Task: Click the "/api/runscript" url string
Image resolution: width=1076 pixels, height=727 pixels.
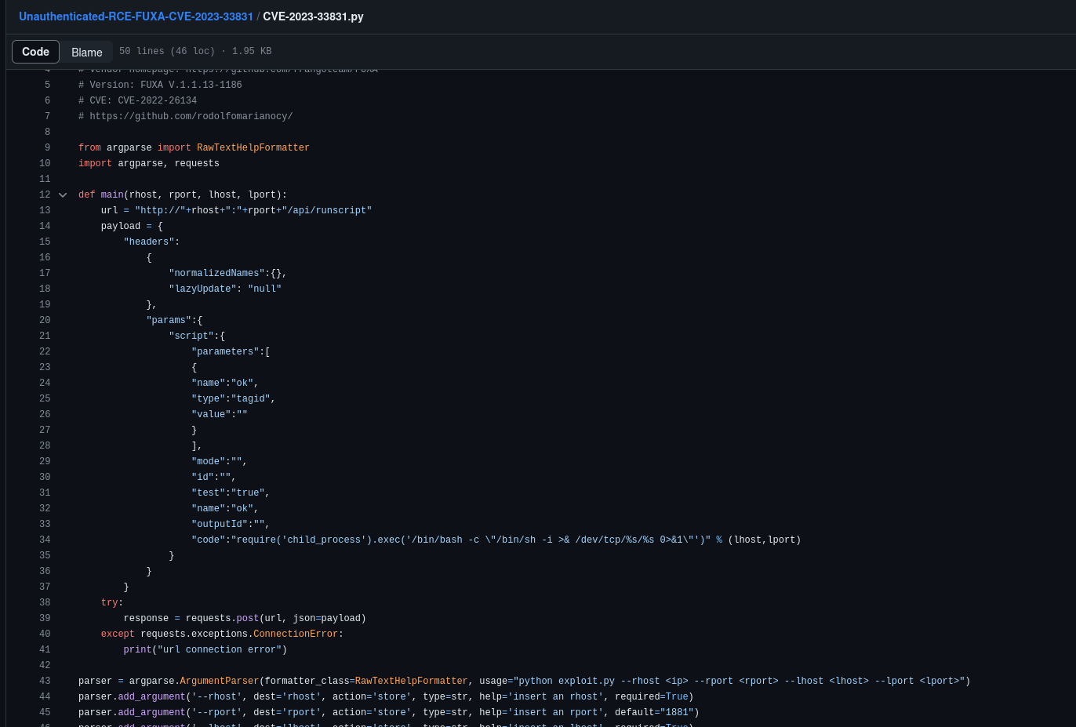Action: [x=326, y=210]
